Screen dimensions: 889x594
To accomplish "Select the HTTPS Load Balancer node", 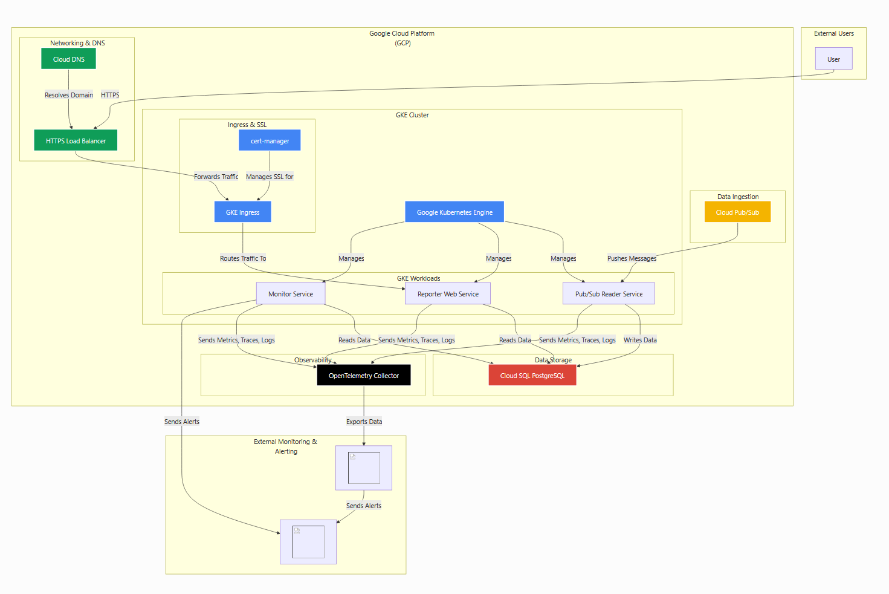I will pos(76,140).
